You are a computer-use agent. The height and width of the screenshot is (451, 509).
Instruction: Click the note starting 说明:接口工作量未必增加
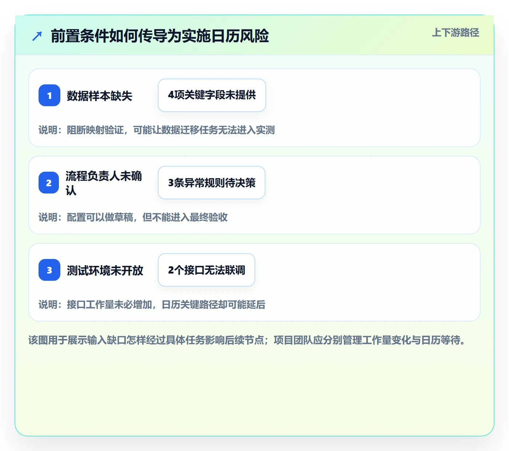click(152, 304)
